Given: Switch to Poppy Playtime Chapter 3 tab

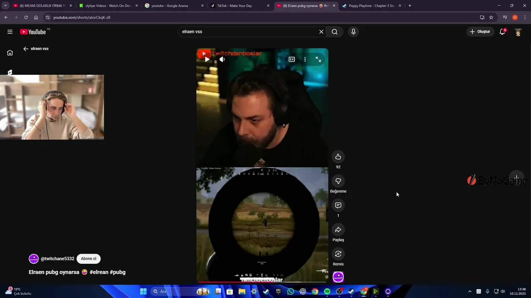Looking at the screenshot, I should pos(371,6).
